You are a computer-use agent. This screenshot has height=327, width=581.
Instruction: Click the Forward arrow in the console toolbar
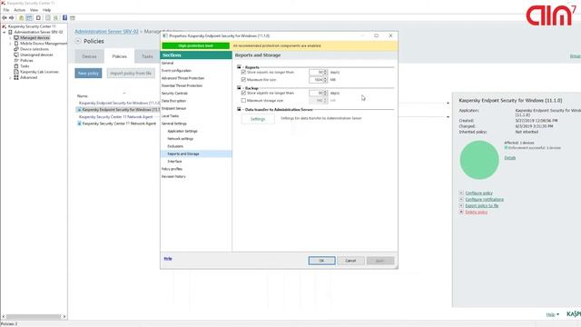pos(12,18)
